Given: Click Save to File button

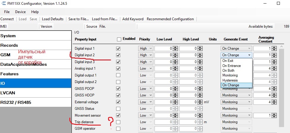Looking at the screenshot, I should [x=78, y=19].
